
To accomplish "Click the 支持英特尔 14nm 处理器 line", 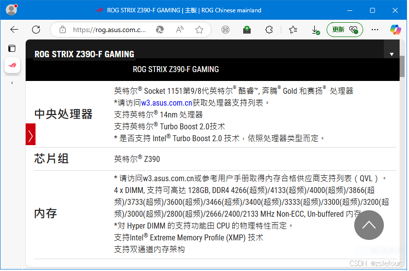I will click(158, 115).
